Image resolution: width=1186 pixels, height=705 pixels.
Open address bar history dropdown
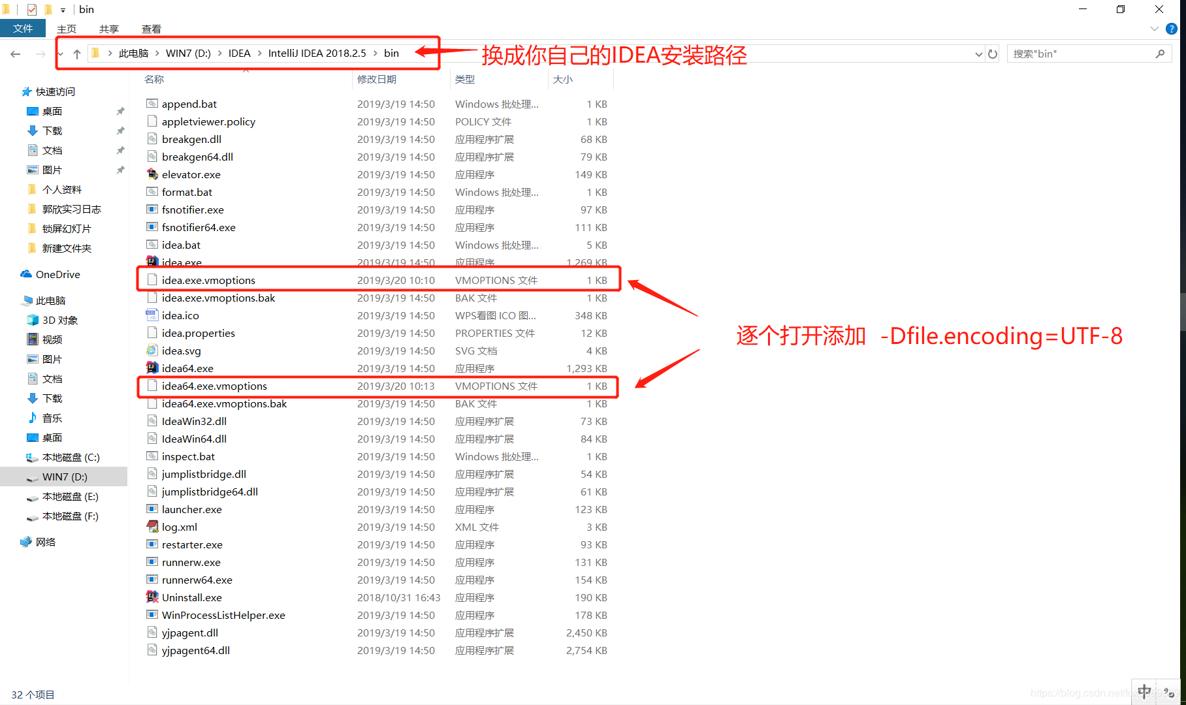tap(978, 54)
